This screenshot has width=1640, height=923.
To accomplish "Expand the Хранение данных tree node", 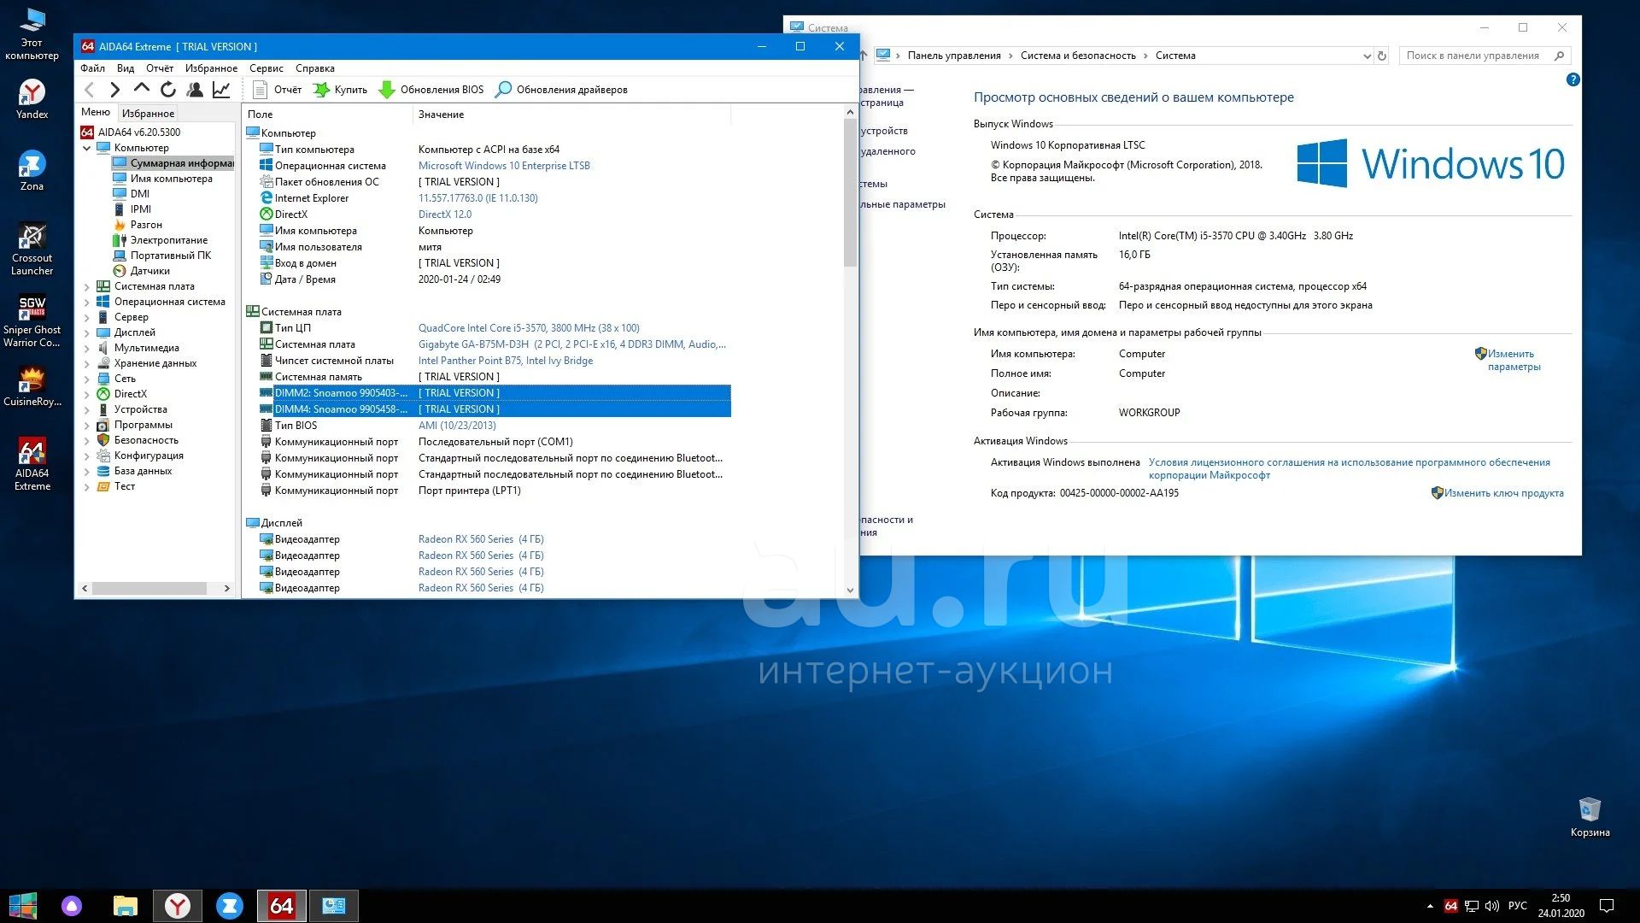I will pyautogui.click(x=86, y=364).
